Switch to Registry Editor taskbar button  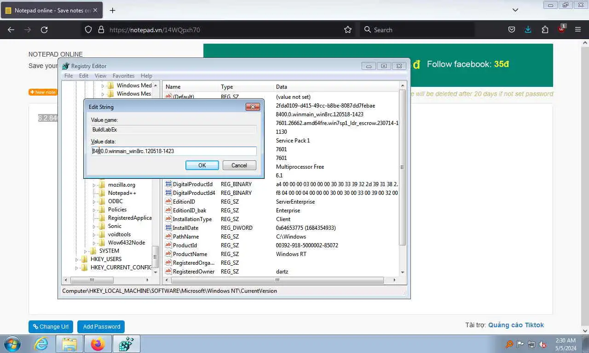126,344
